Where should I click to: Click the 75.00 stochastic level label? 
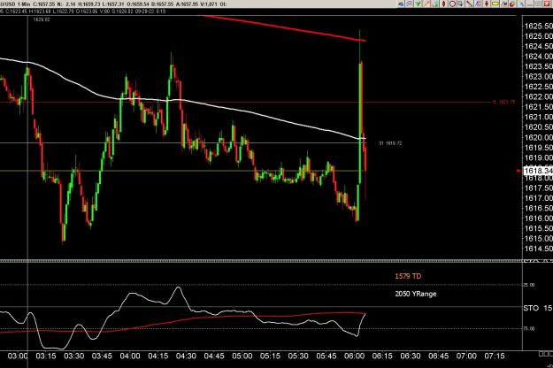pos(529,328)
